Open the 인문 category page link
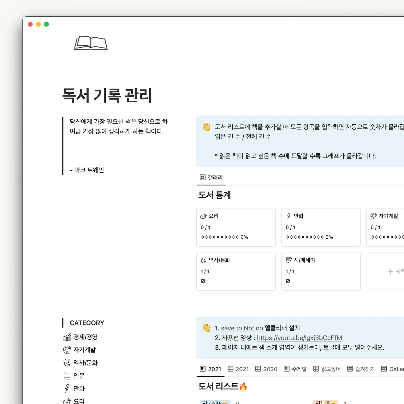The image size is (404, 404). (x=79, y=376)
